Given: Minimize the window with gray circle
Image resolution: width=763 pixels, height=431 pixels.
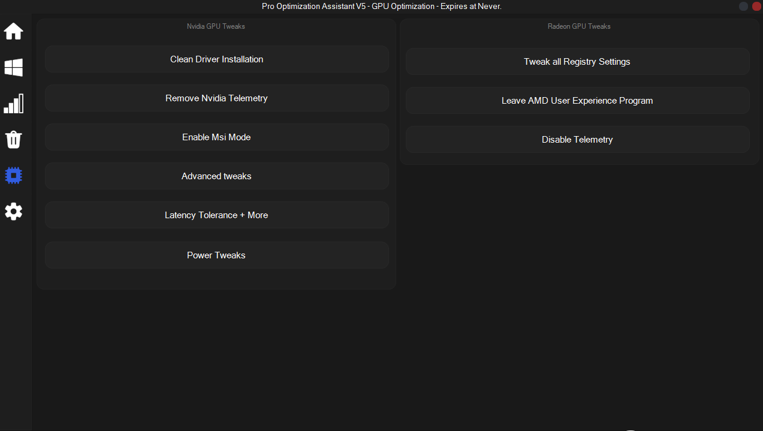Looking at the screenshot, I should tap(743, 6).
